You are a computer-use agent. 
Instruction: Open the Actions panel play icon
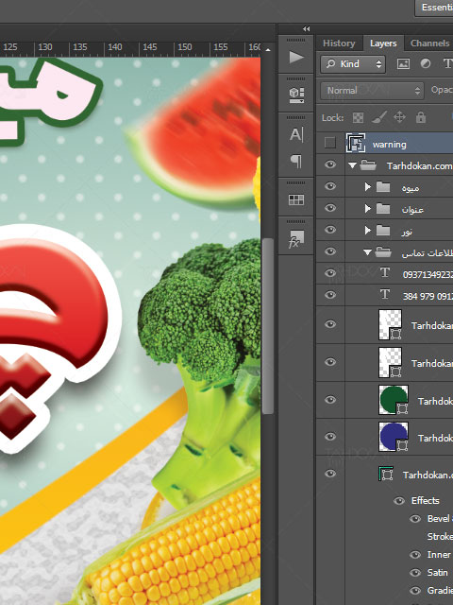tap(295, 58)
